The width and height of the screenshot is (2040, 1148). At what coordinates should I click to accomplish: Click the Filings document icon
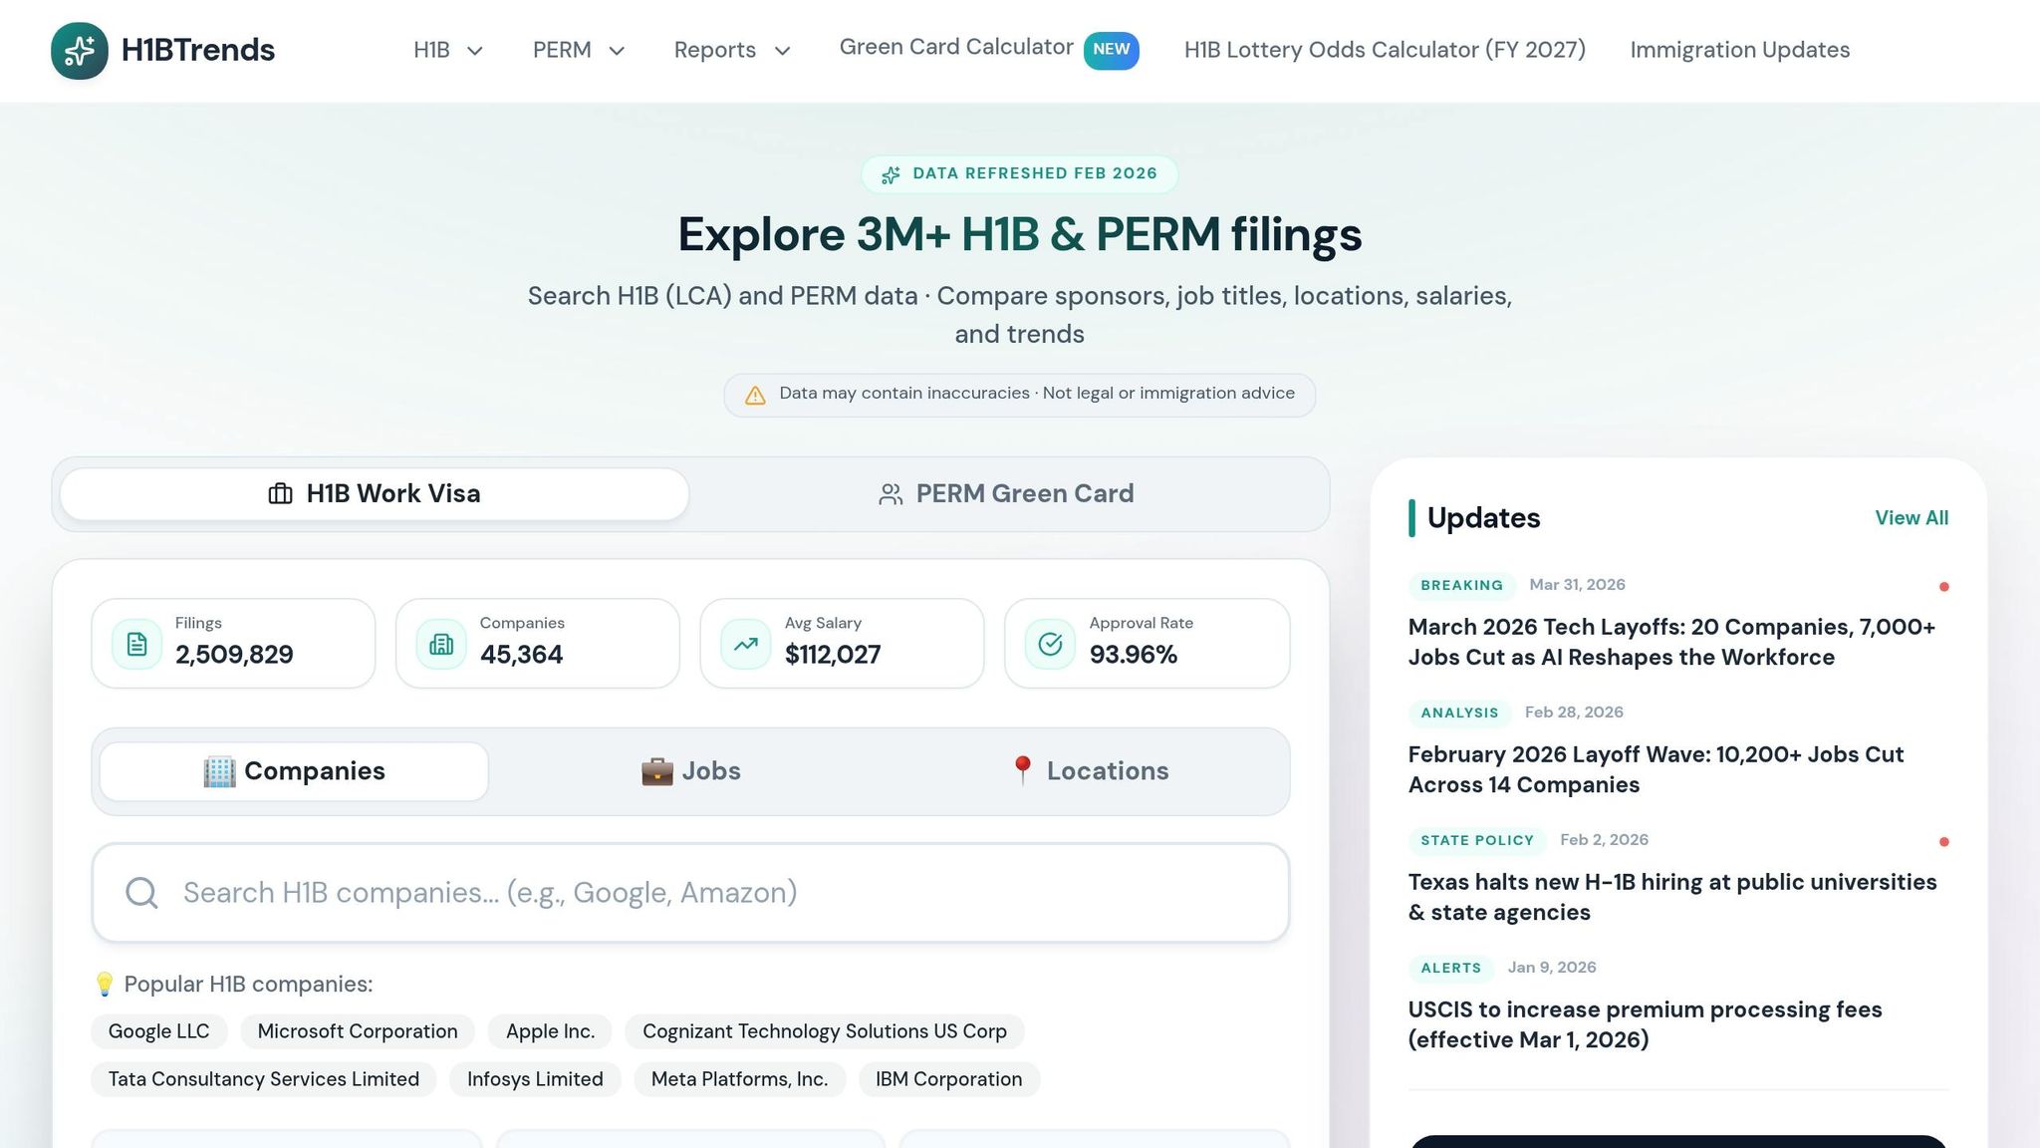coord(137,644)
